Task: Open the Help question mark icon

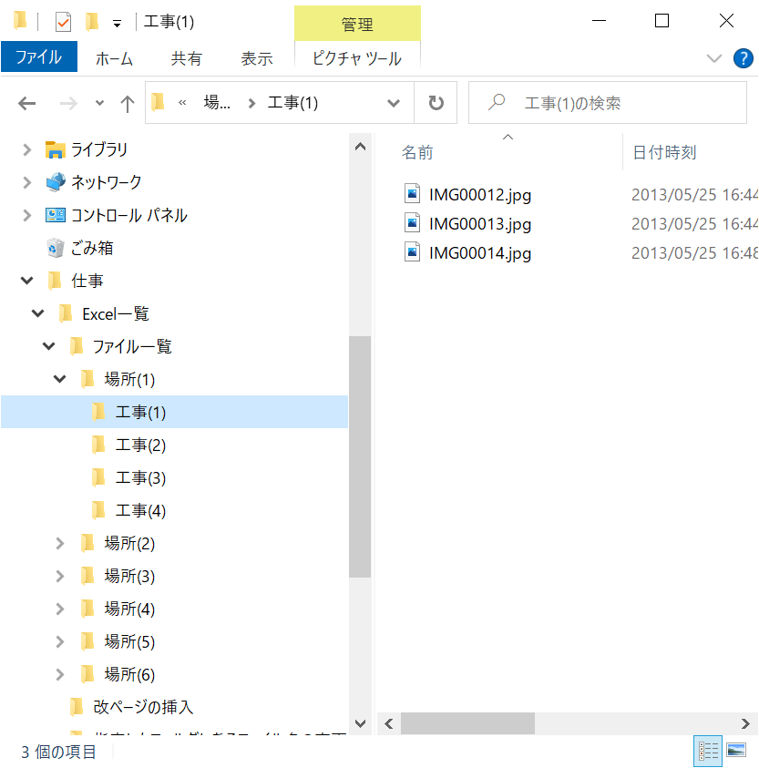Action: coord(744,58)
